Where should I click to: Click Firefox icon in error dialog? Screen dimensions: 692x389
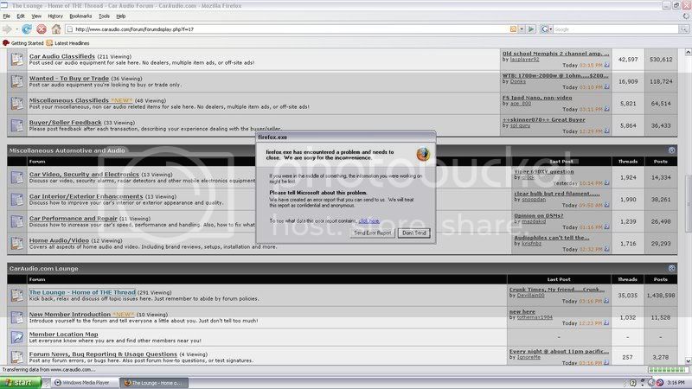coord(423,155)
